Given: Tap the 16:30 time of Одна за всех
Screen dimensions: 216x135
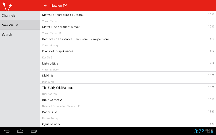Looking at the screenshot, I should point(211,124).
